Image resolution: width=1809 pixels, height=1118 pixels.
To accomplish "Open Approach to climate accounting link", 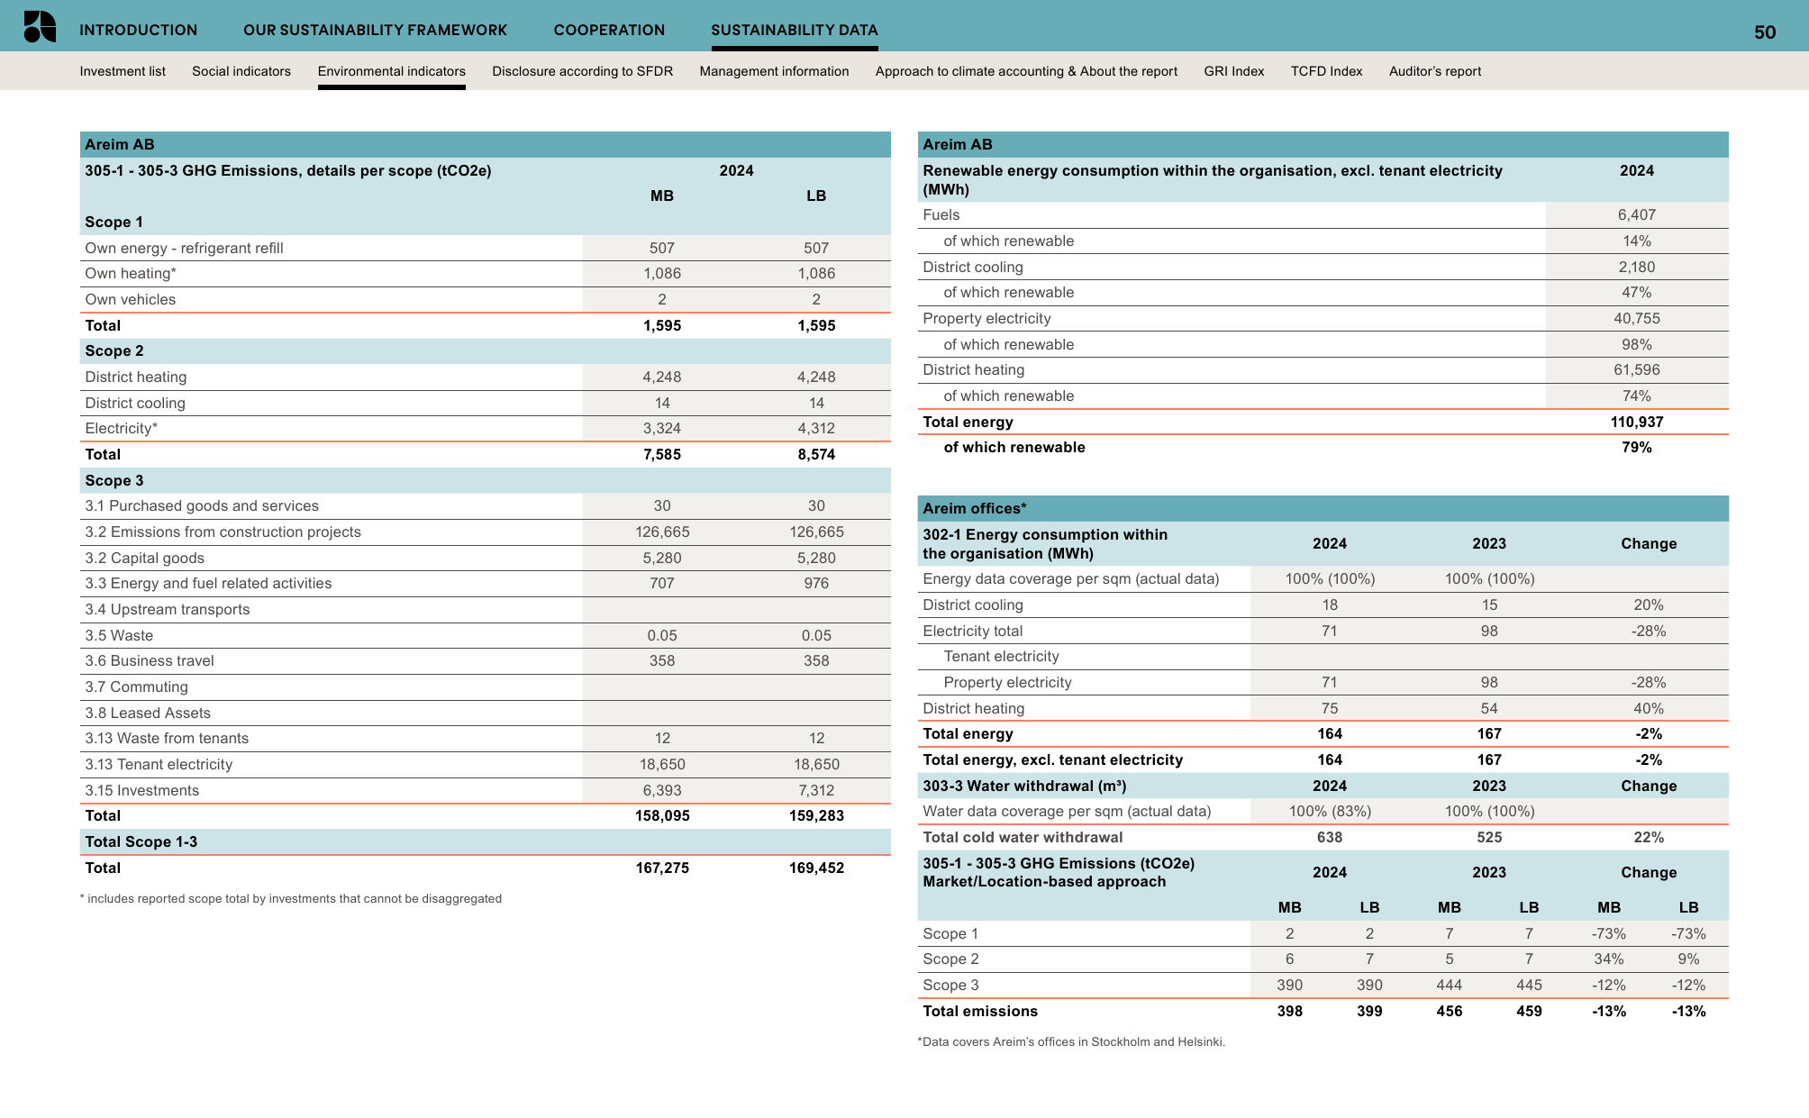I will (1026, 71).
